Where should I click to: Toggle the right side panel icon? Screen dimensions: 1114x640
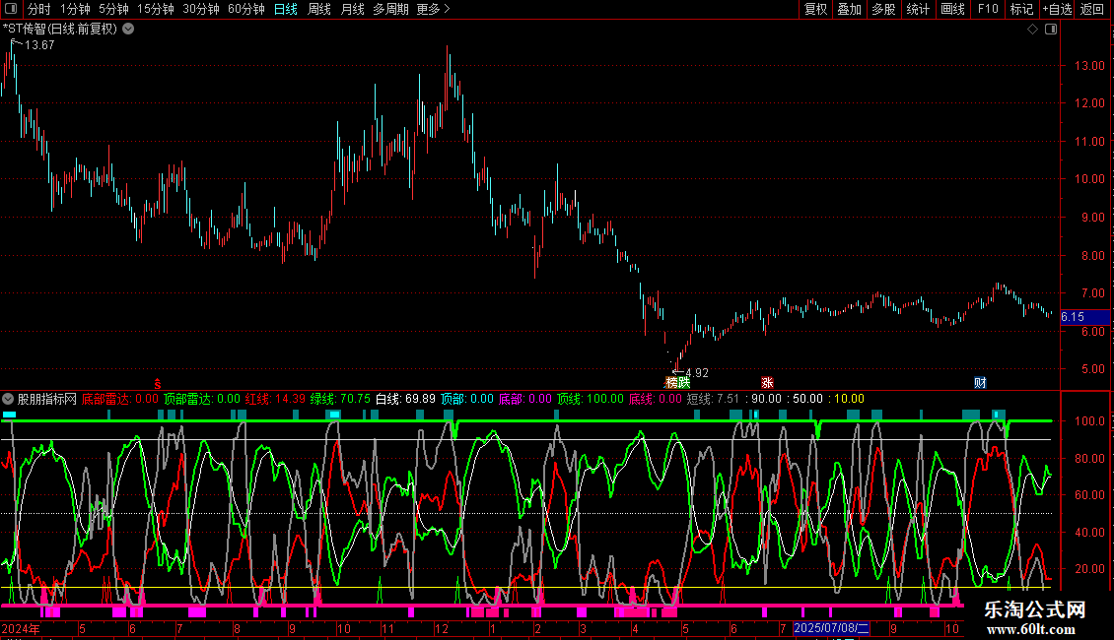coord(1051,30)
